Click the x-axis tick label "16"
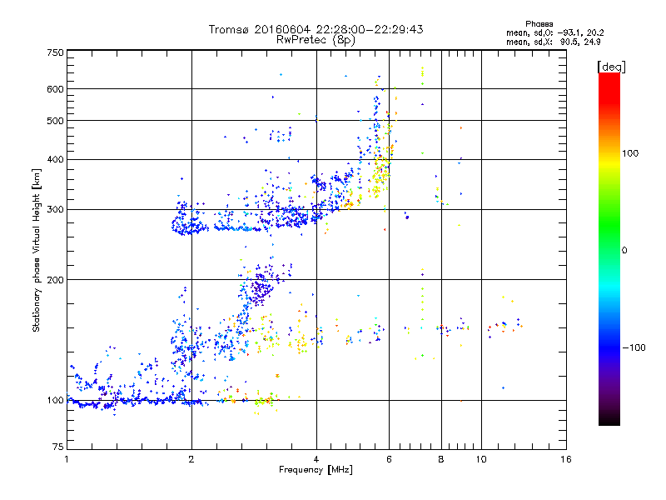This screenshot has height=500, width=666. pyautogui.click(x=566, y=459)
